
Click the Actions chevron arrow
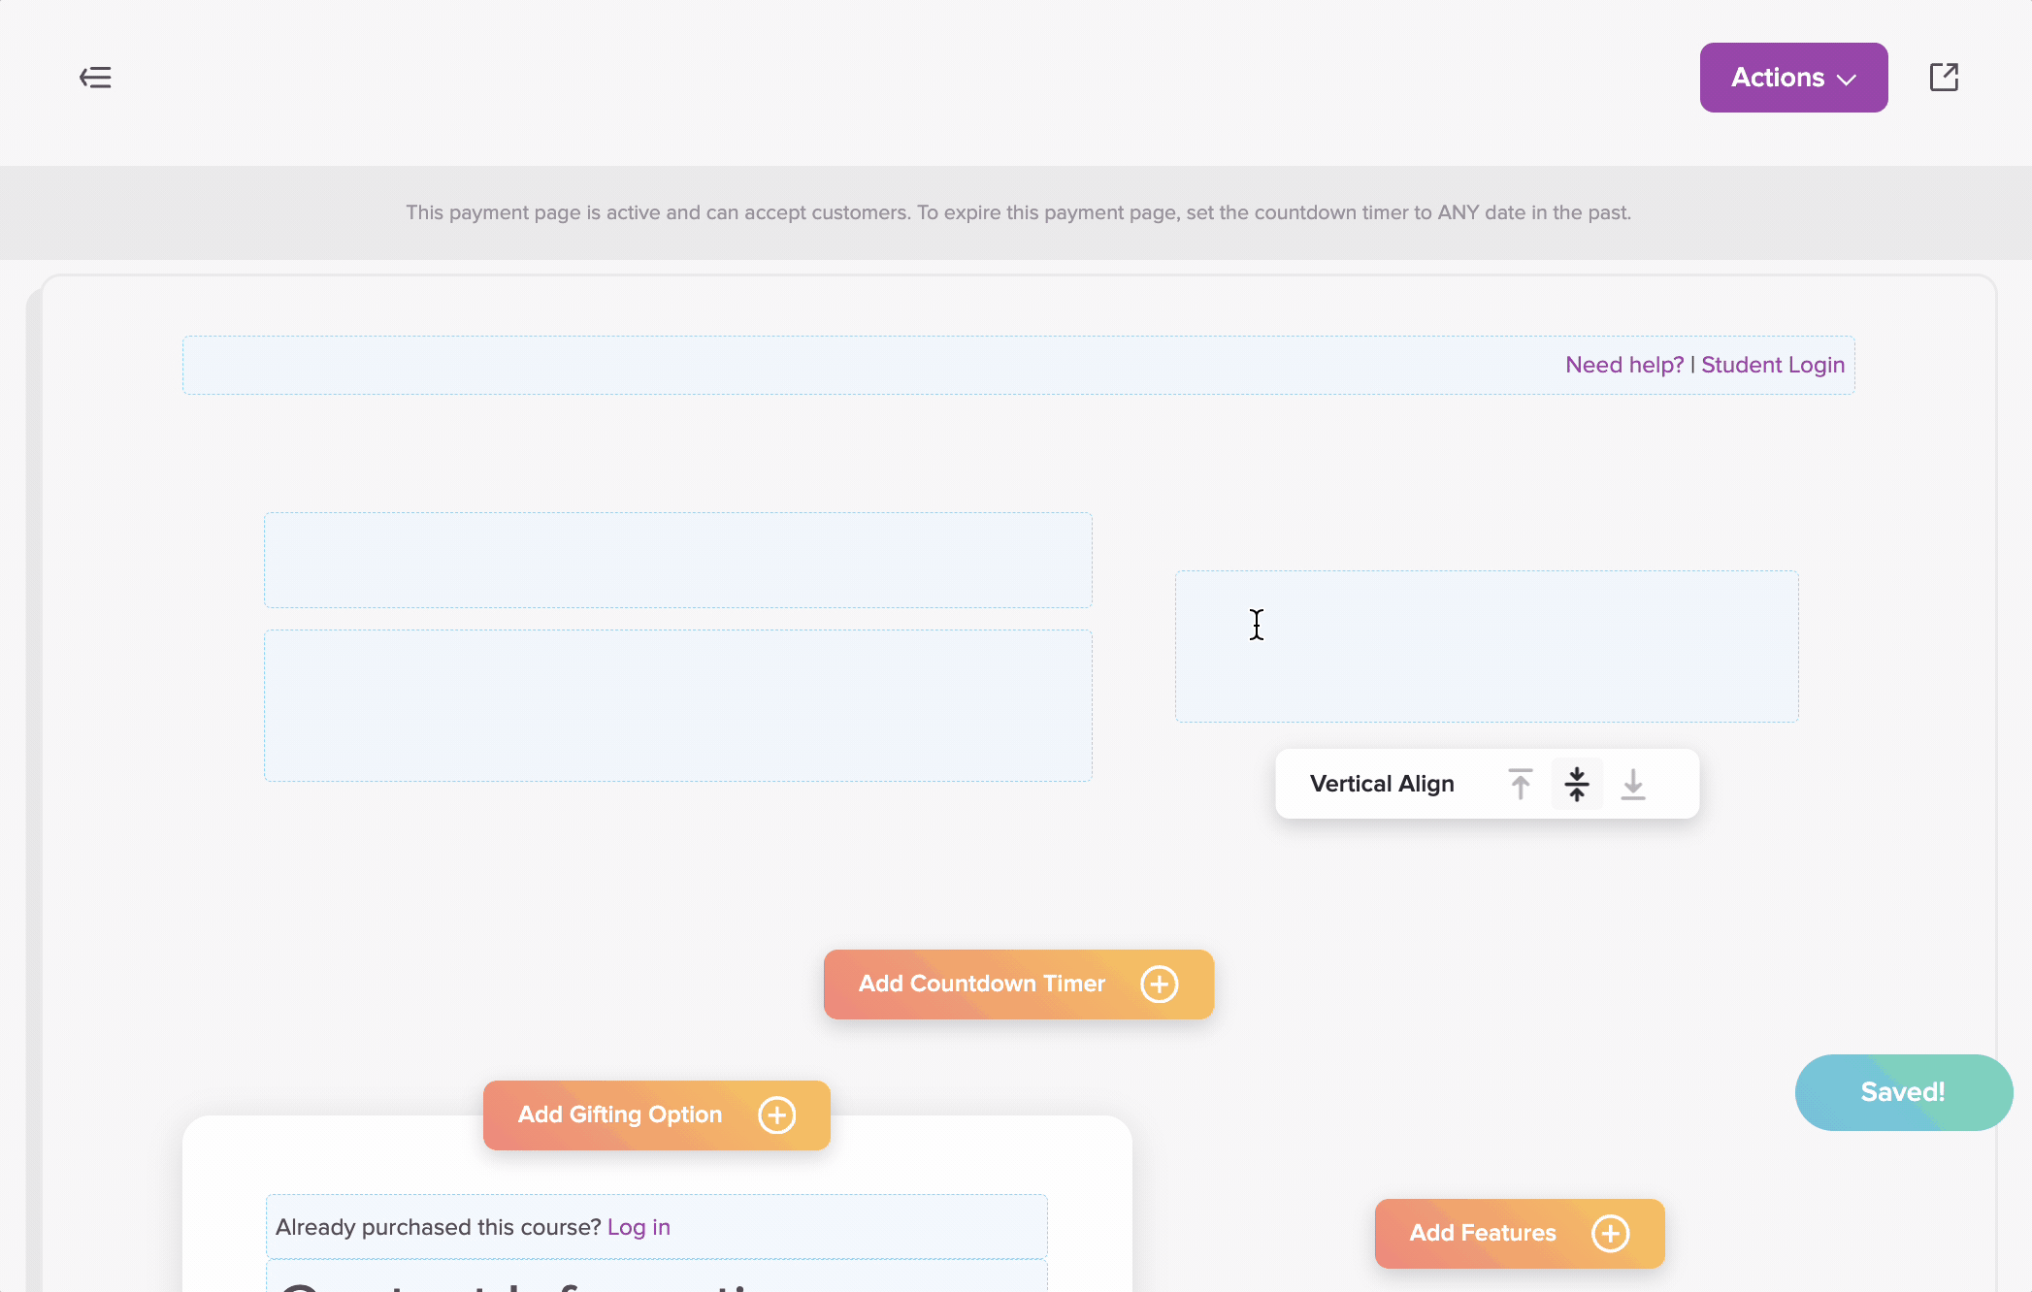[1848, 80]
